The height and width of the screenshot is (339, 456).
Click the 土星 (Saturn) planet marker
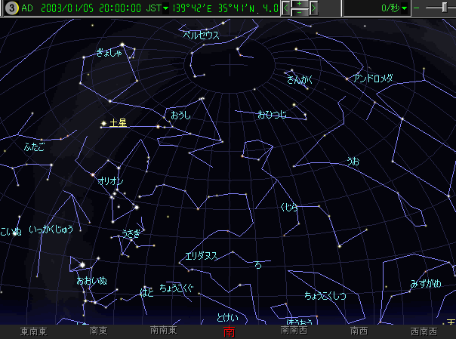tap(103, 122)
